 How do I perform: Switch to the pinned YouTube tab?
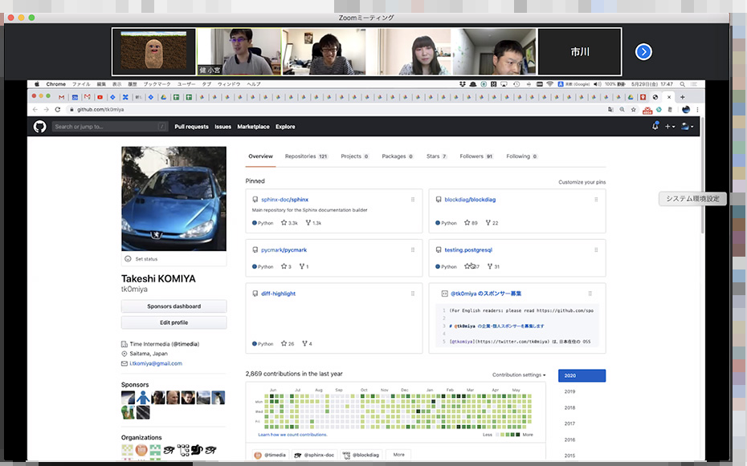[100, 97]
